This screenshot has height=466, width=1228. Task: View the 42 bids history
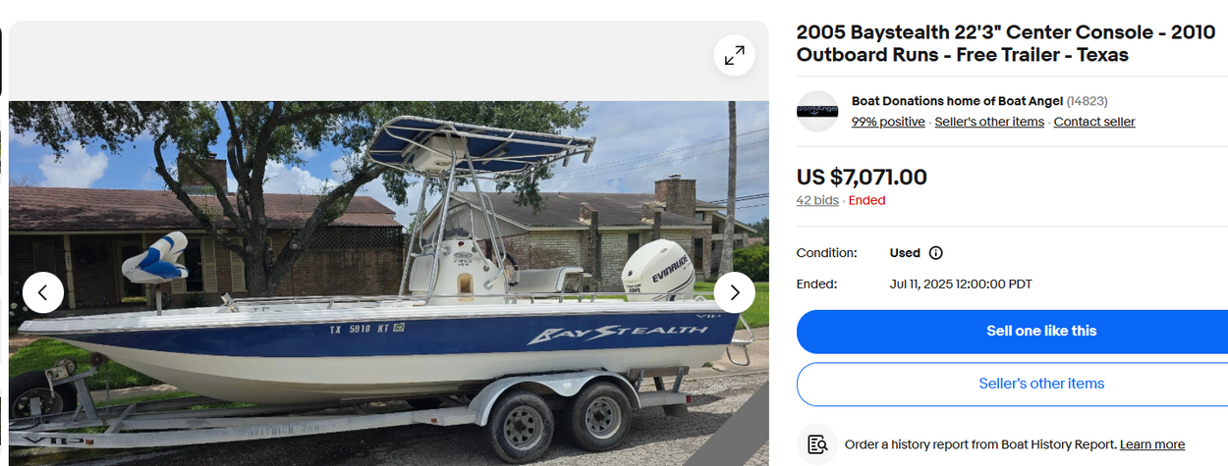817,200
